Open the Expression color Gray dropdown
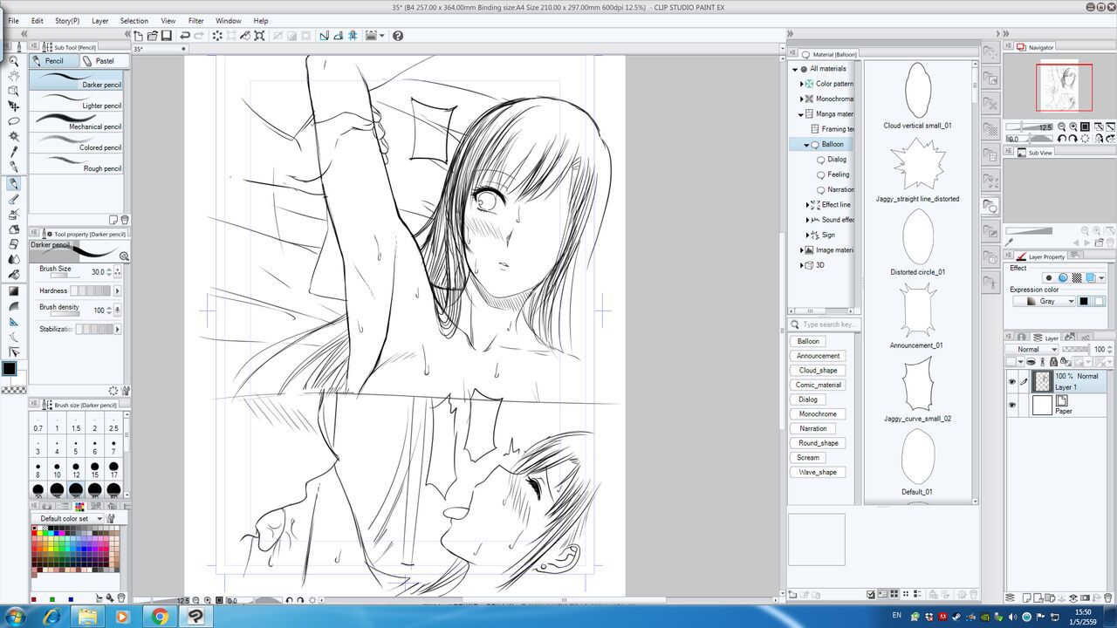The image size is (1117, 628). tap(1044, 301)
